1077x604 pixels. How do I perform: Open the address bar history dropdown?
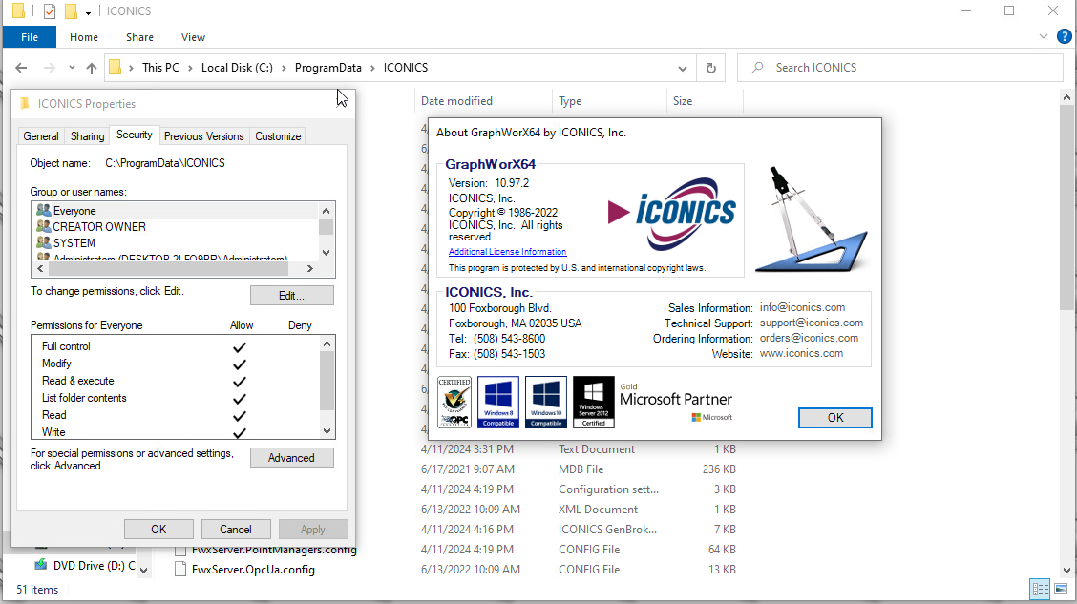point(682,68)
